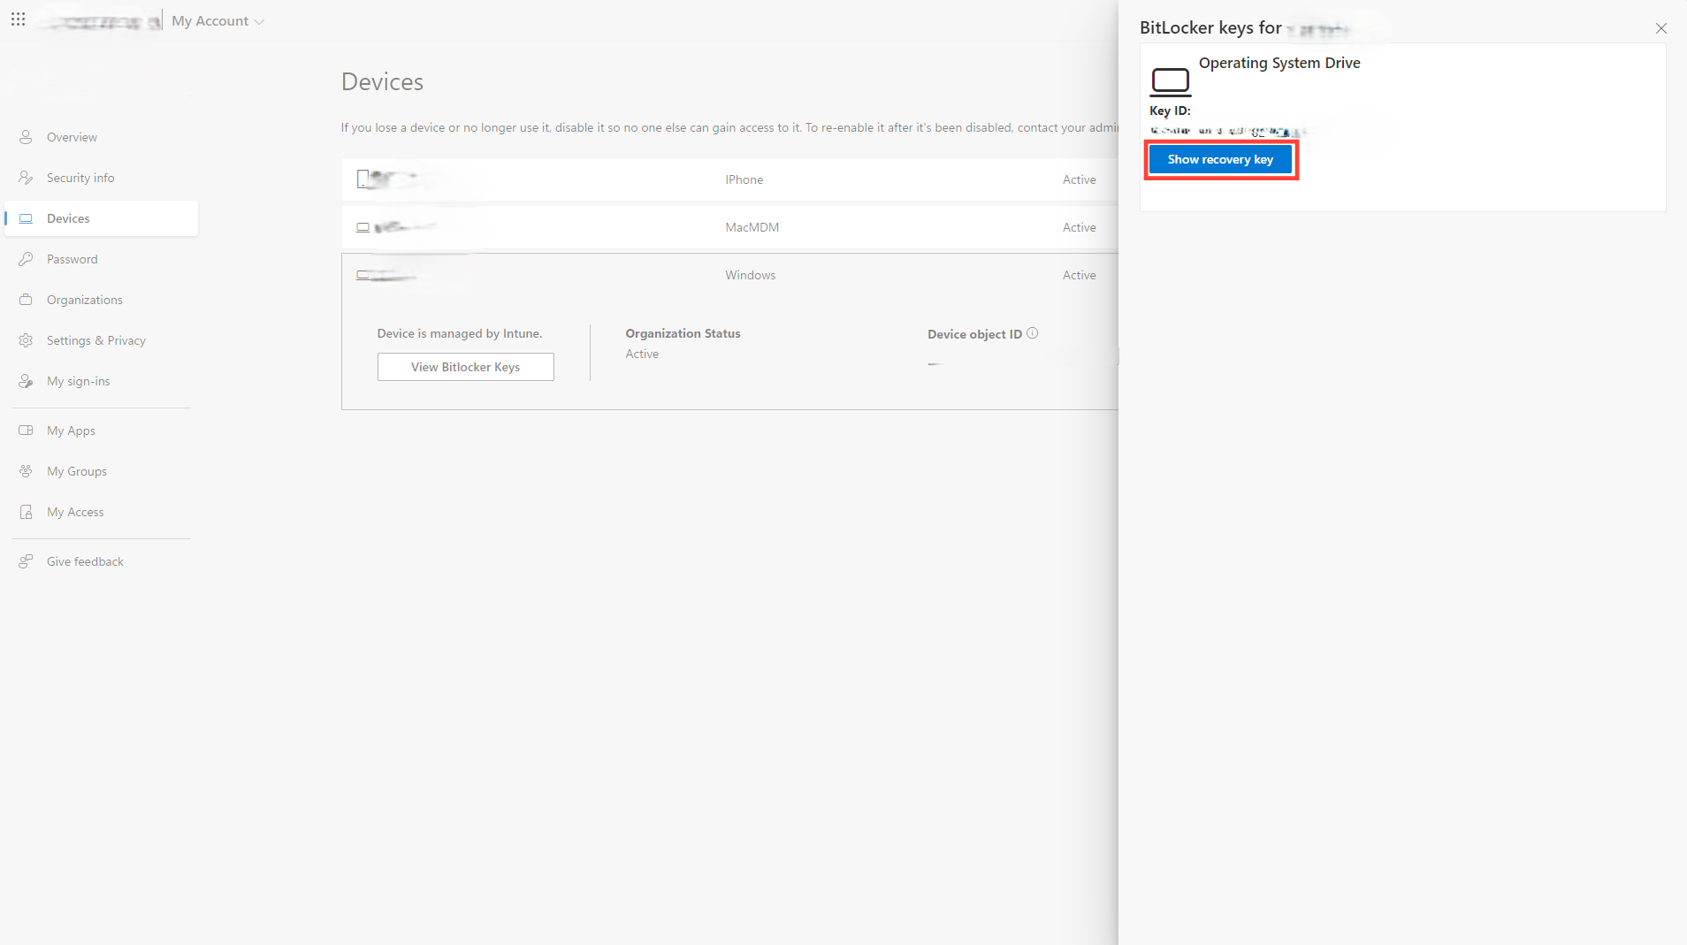The height and width of the screenshot is (945, 1687).
Task: Click the Settings & Privacy gear icon
Action: pyautogui.click(x=26, y=340)
